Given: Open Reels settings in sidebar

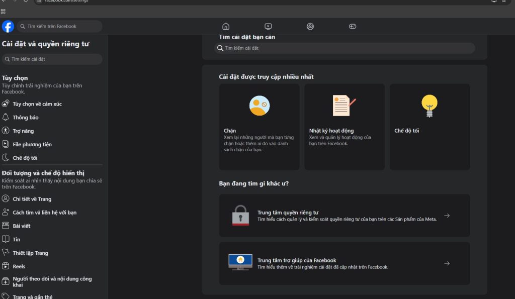Looking at the screenshot, I should (x=19, y=266).
